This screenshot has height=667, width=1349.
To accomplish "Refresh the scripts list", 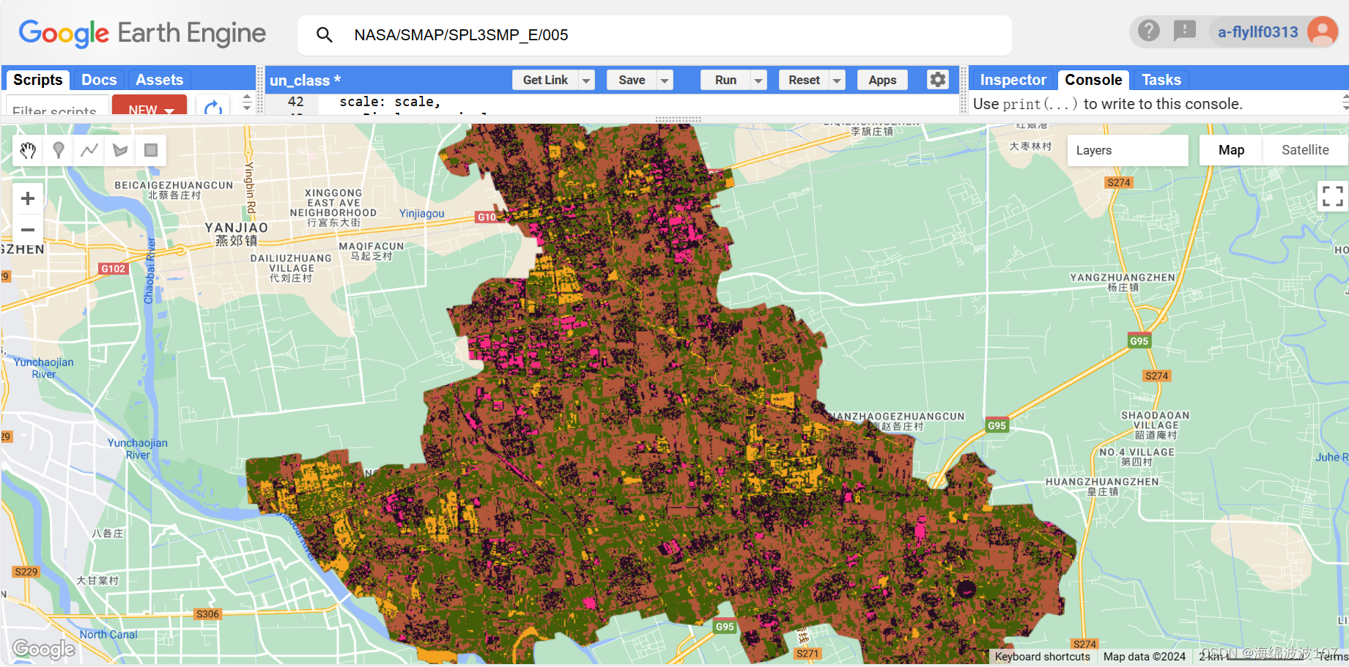I will 213,108.
